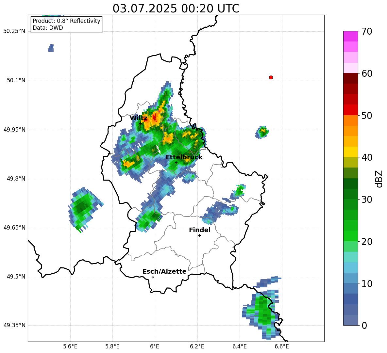Click the 0 value on colorbar
Screen dimensions: 387x353
[364, 325]
